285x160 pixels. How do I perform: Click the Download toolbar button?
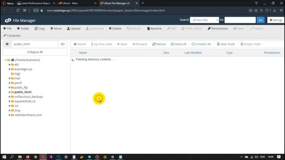pos(94,28)
